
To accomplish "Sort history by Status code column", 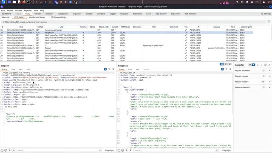I will pyautogui.click(x=104, y=27).
